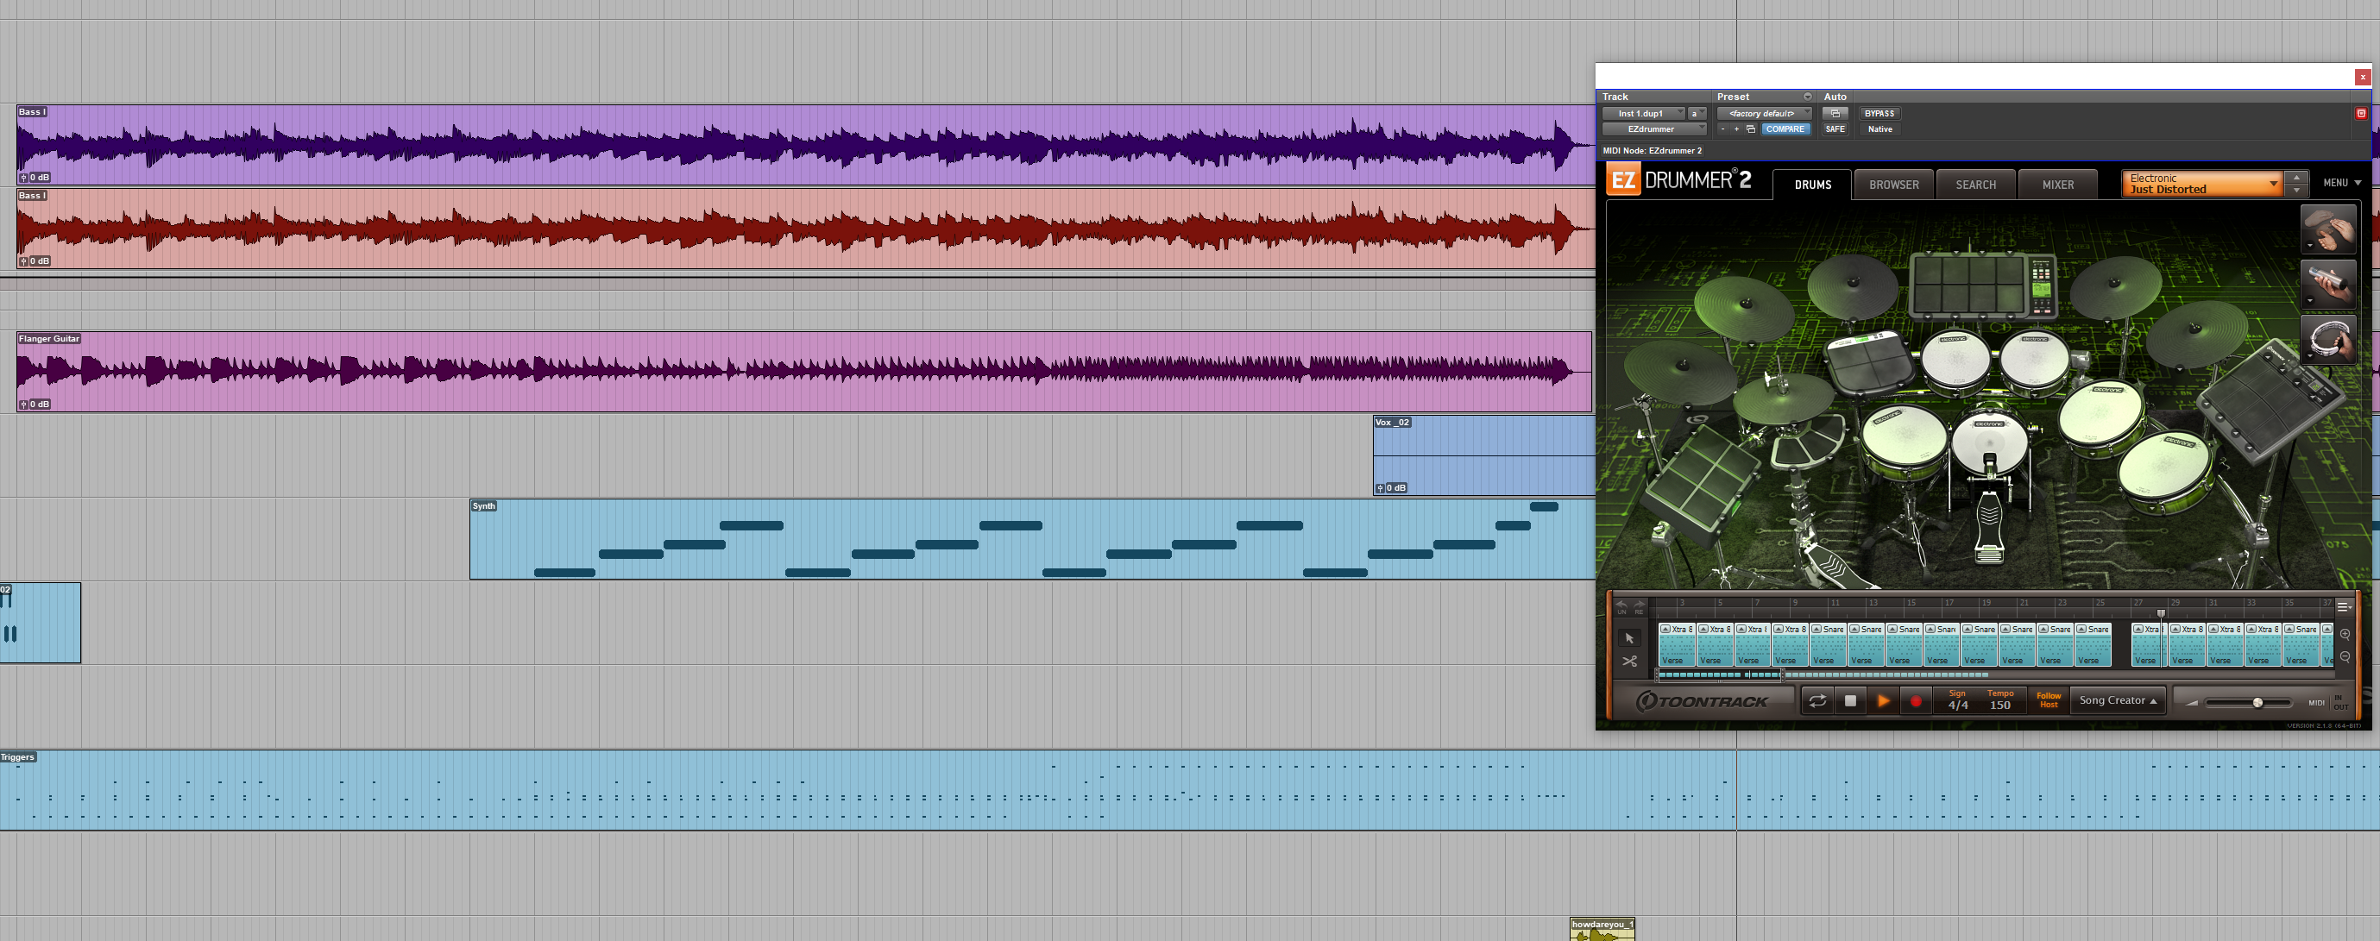Screen dimensions: 2380x941
Task: Open the Song Creator panel
Action: coord(2117,700)
